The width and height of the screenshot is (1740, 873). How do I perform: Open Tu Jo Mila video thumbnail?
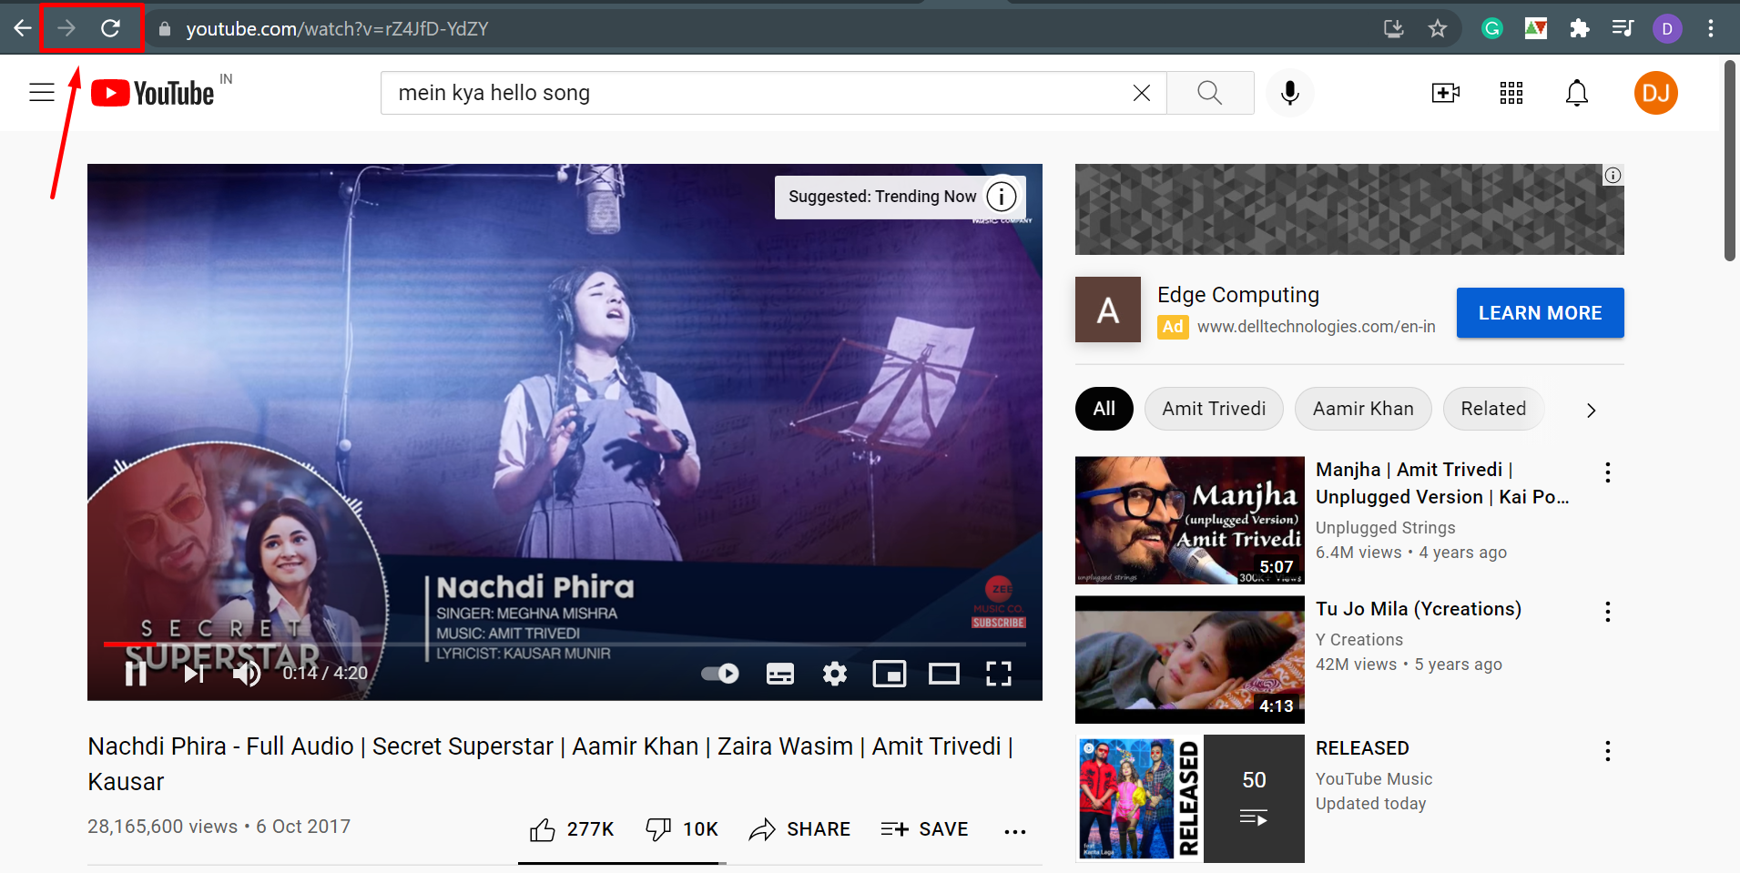pos(1190,660)
